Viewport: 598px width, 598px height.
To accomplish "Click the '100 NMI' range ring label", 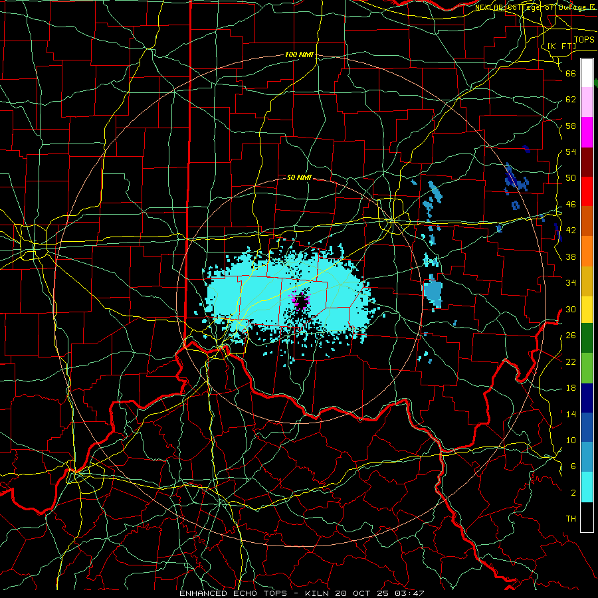I will click(299, 55).
